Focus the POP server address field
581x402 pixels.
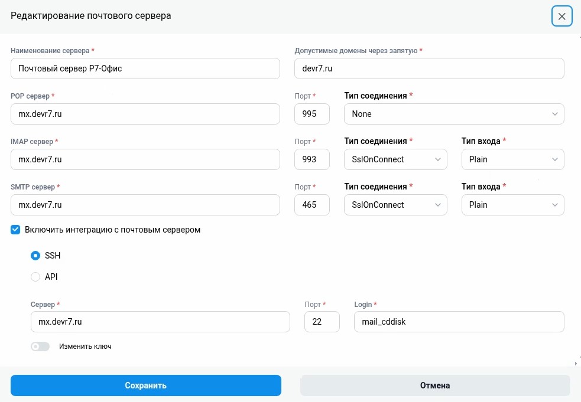pos(145,114)
